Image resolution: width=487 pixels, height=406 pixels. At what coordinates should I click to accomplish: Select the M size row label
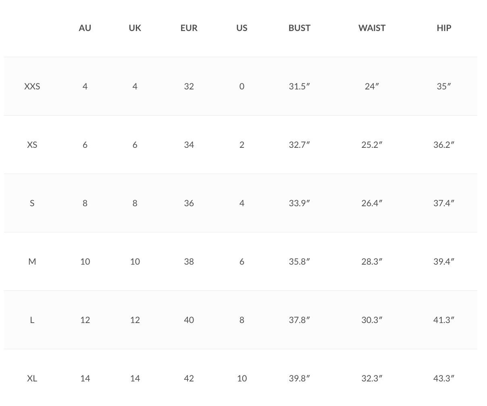tap(32, 261)
